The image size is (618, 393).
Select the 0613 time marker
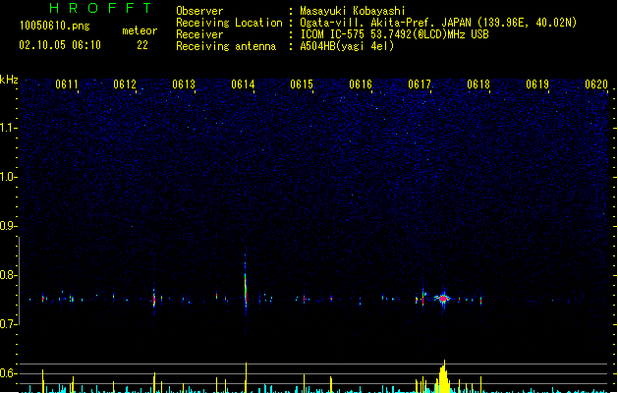point(184,84)
